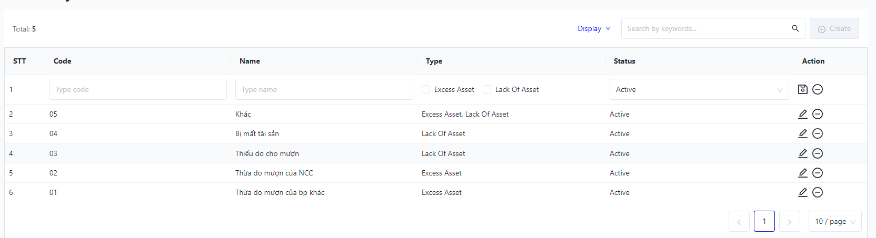Check the Excess Asset checkbox
The height and width of the screenshot is (238, 876).
(426, 89)
